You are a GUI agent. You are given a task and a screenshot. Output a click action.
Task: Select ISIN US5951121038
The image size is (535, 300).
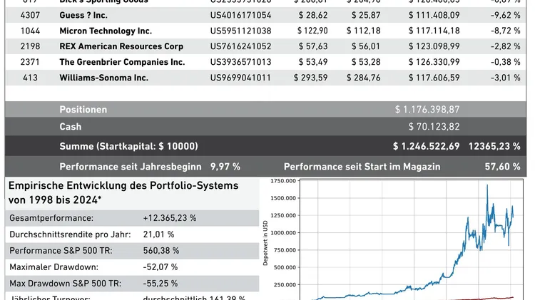240,31
